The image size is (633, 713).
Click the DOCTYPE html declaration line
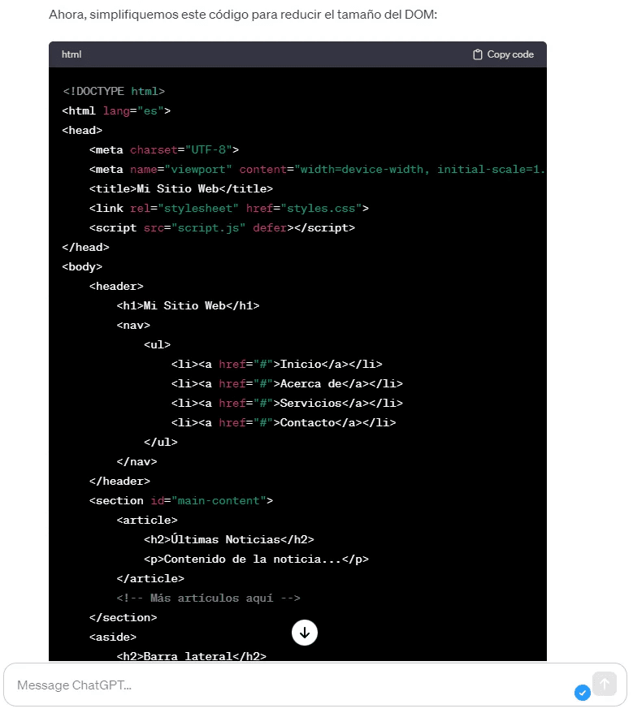point(114,91)
